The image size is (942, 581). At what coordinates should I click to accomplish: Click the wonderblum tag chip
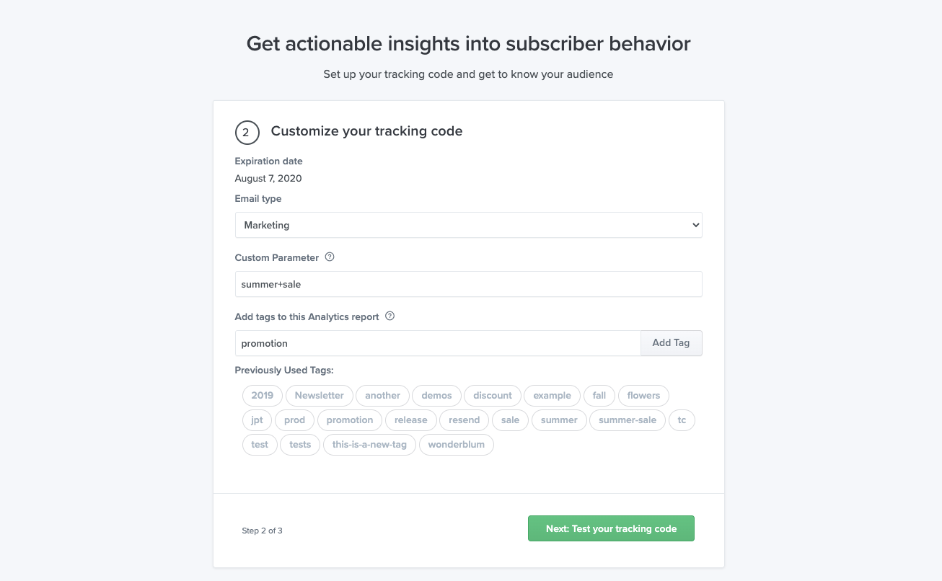[456, 444]
